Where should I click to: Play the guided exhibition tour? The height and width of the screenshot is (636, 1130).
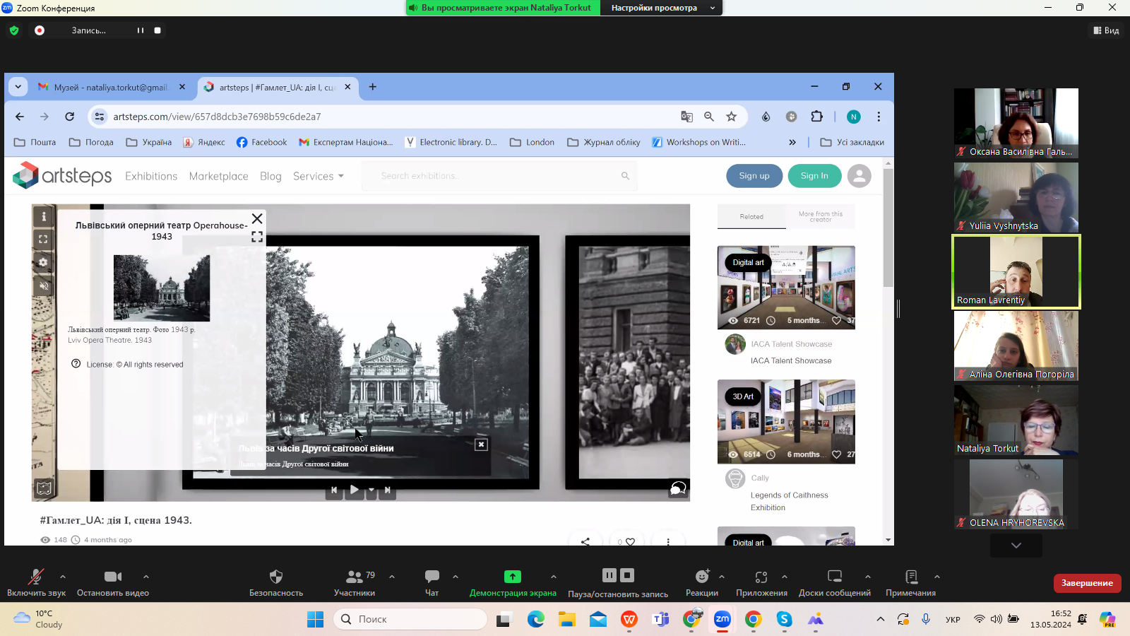pyautogui.click(x=354, y=489)
